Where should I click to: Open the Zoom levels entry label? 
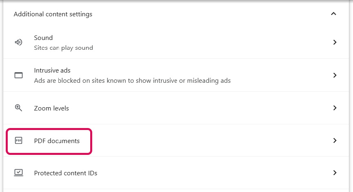click(51, 108)
